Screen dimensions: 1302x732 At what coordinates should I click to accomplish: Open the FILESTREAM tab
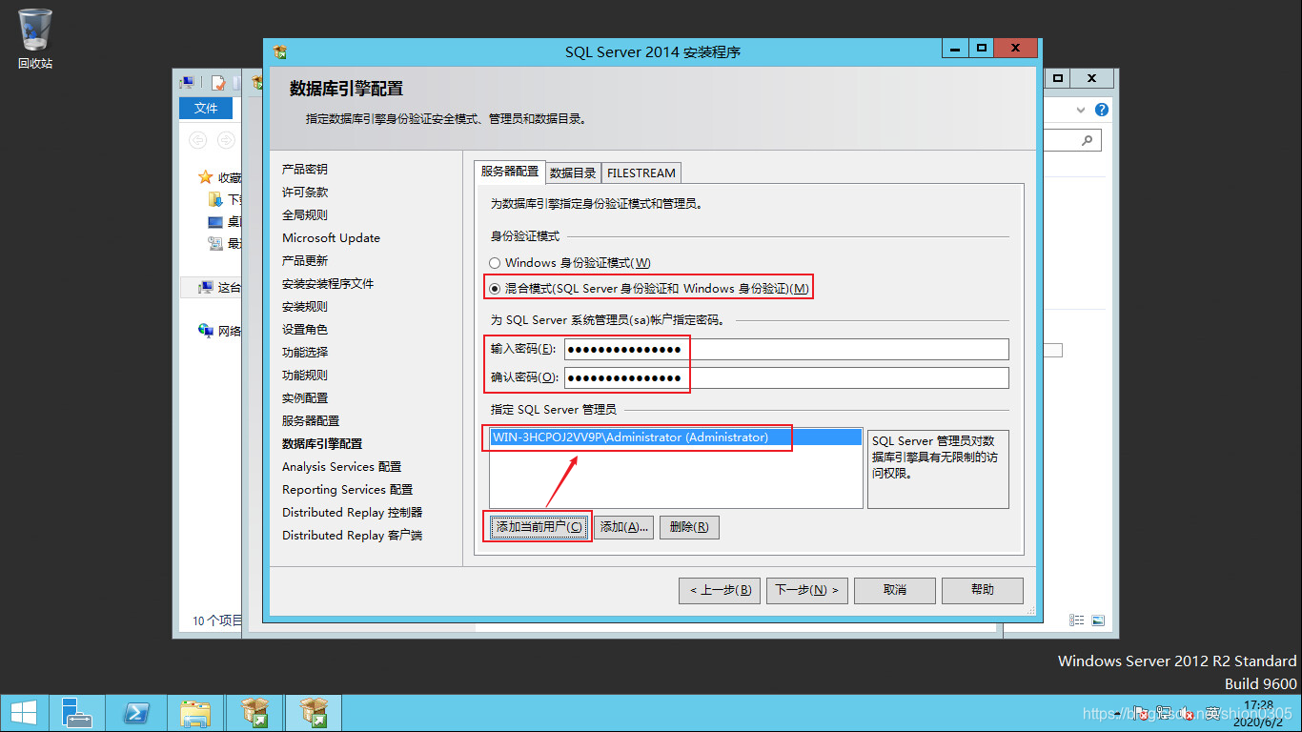click(641, 173)
